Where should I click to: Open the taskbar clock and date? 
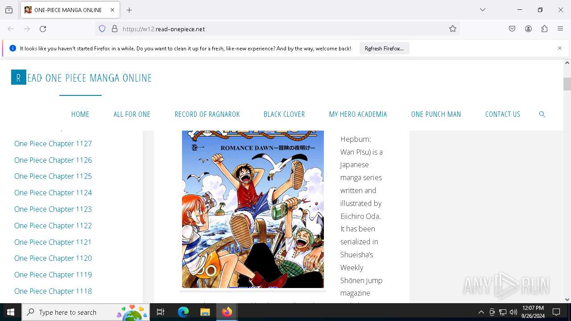(533, 312)
